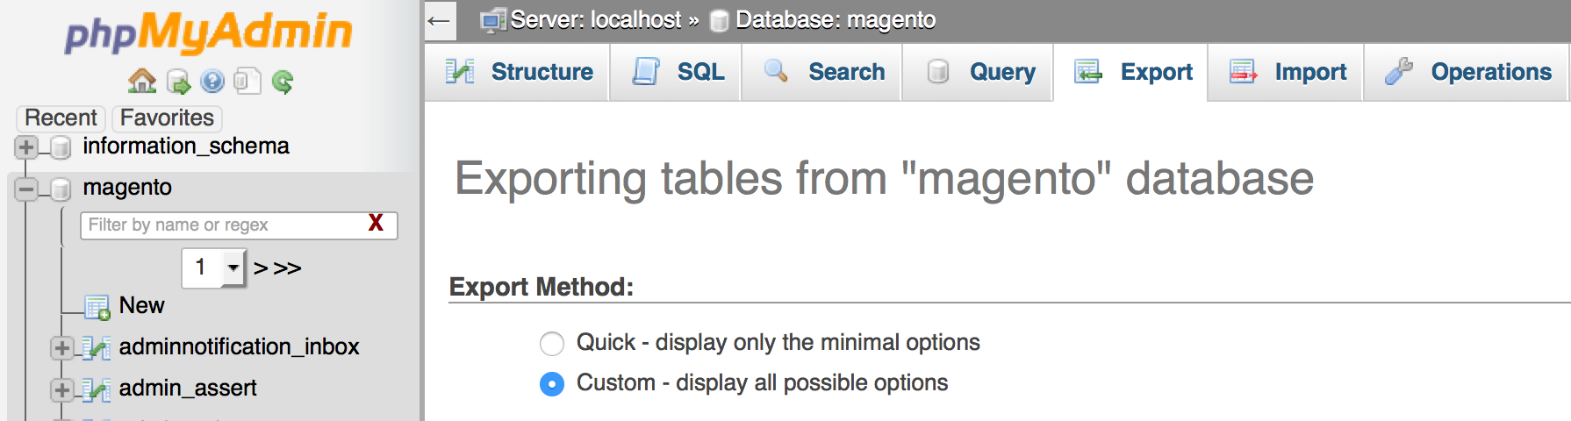Focus the table name filter field
Screen dimensions: 1571x421
tap(224, 225)
